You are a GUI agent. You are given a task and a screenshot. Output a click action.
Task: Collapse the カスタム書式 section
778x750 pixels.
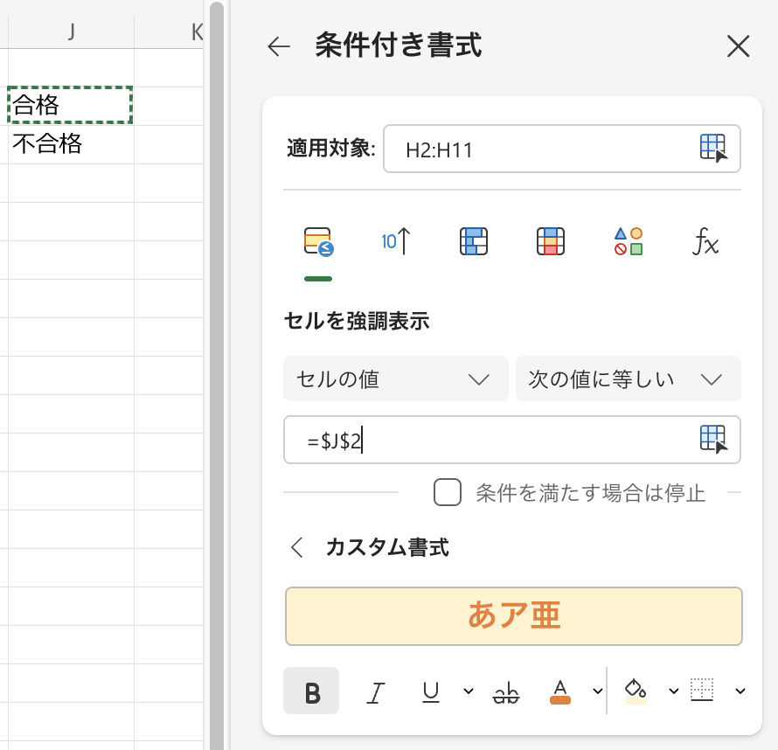point(297,548)
